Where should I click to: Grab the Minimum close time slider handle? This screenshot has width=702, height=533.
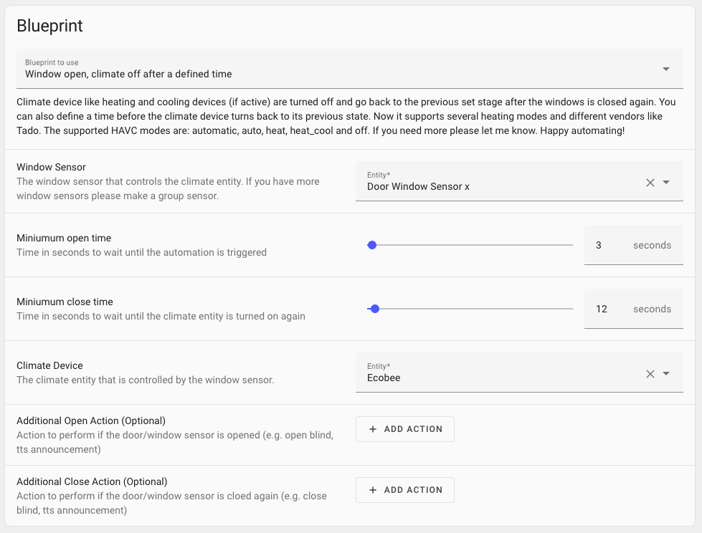point(374,309)
